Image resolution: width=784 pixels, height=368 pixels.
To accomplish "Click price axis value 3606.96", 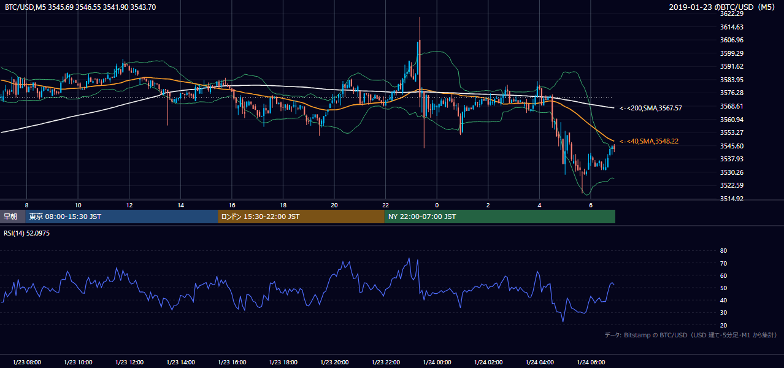I will 732,40.
